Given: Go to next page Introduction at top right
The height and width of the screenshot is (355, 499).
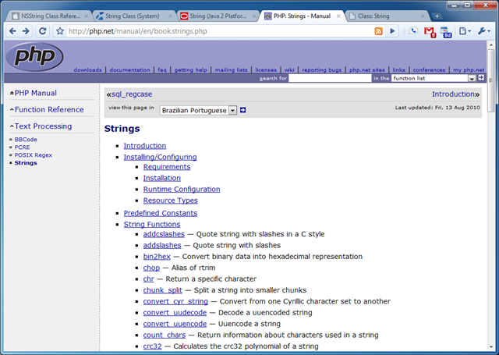Looking at the screenshot, I should click(455, 94).
